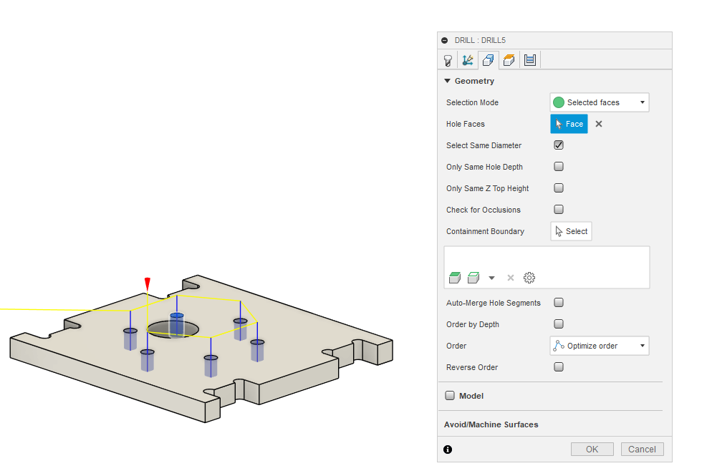
Task: Open the Tool tab icon
Action: click(448, 60)
